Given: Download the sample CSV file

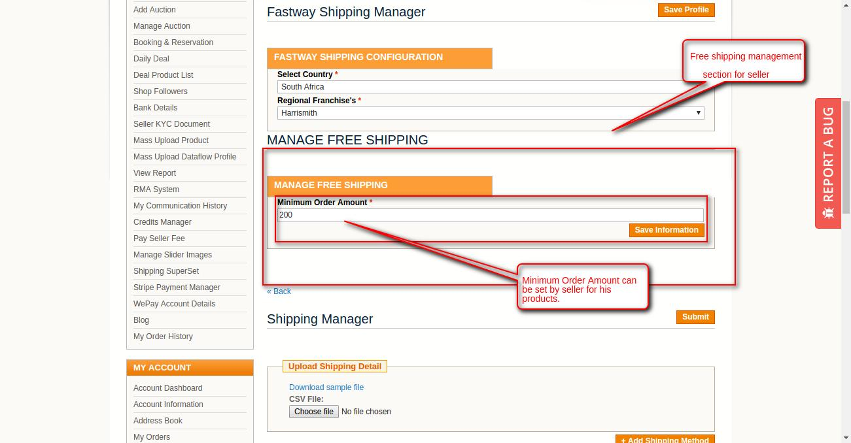Looking at the screenshot, I should (326, 387).
